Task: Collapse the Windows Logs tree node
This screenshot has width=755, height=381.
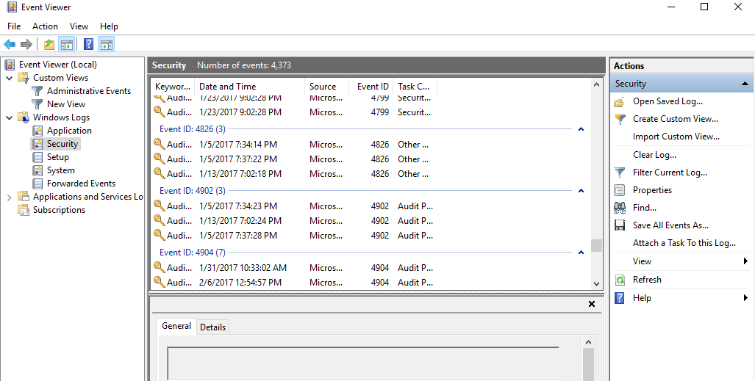Action: coord(10,117)
